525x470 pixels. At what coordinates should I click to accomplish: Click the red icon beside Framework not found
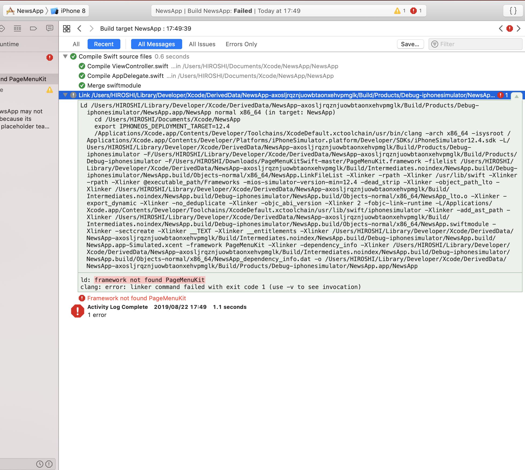point(82,298)
